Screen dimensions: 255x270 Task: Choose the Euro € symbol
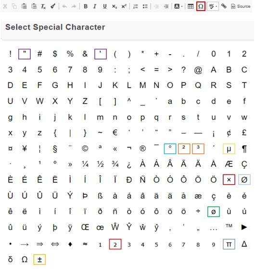click(x=115, y=132)
